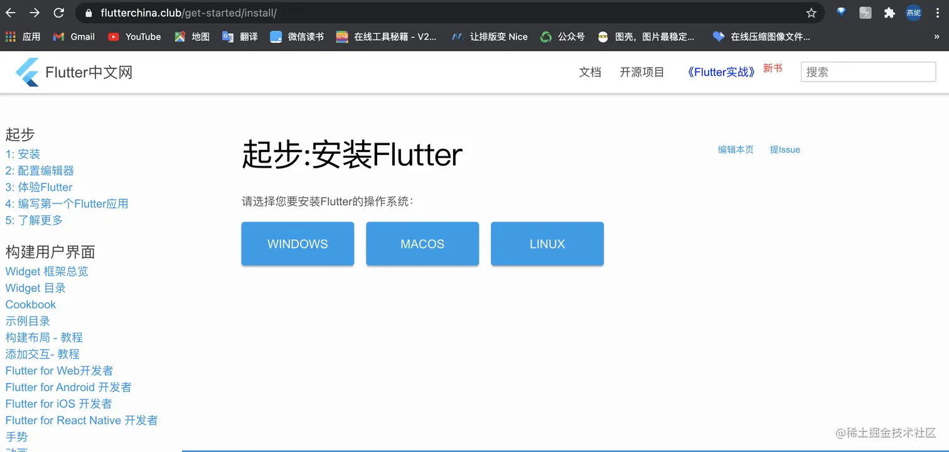949x452 pixels.
Task: Click the 起步 sidebar heading
Action: click(20, 134)
